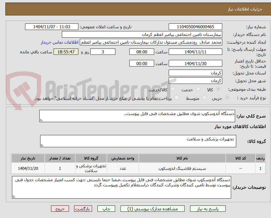Select the کالا radio button
271x218 pixels.
(218, 89)
